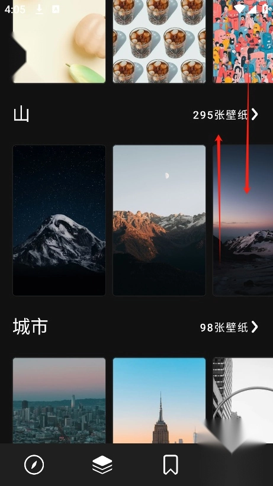Tap the Wi-Fi status icon
The image size is (273, 486).
tap(239, 9)
